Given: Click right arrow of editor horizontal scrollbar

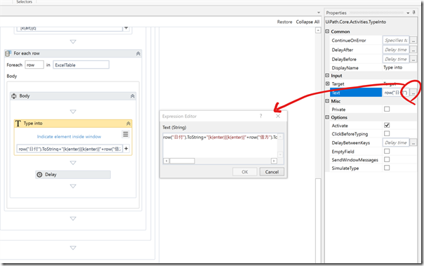Looking at the screenshot, I should point(274,161).
